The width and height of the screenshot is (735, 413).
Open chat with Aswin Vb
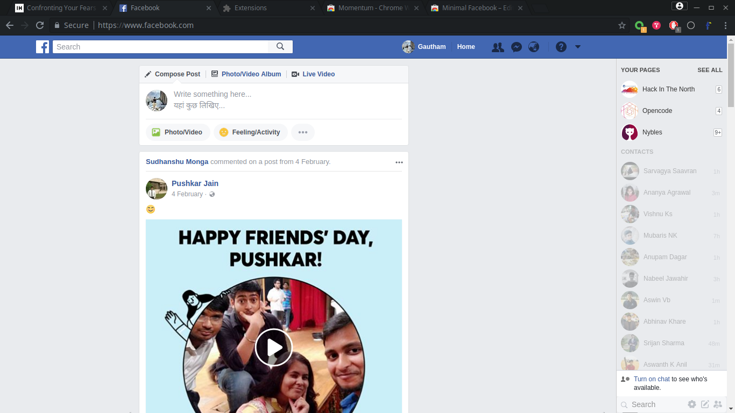[x=670, y=300]
